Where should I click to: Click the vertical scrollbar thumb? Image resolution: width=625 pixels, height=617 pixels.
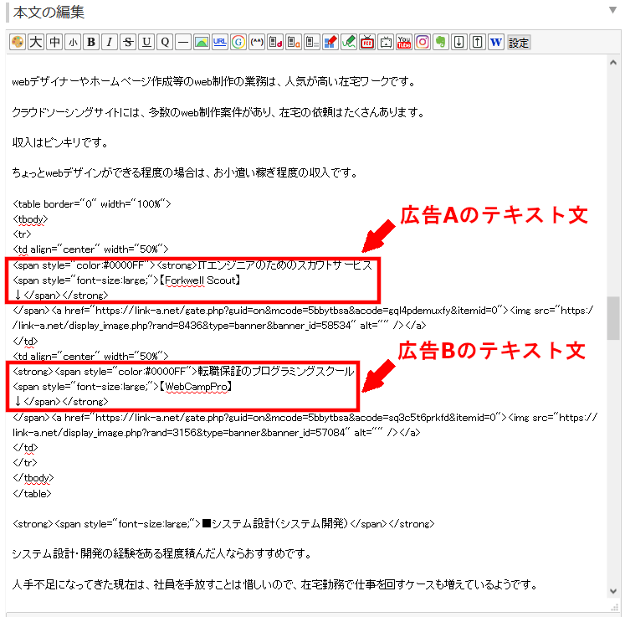[613, 318]
